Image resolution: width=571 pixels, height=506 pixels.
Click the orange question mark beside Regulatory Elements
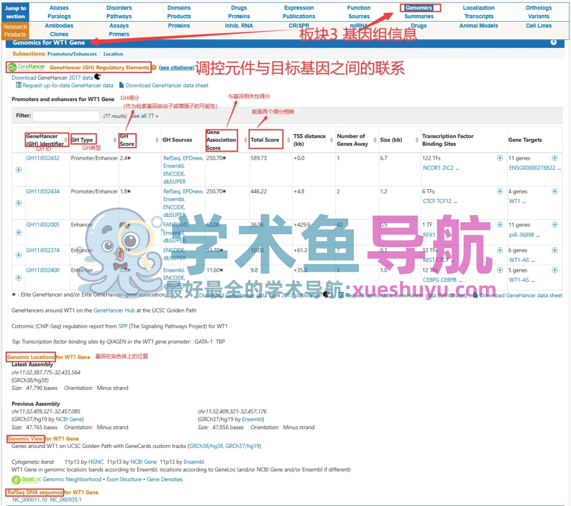pyautogui.click(x=154, y=68)
